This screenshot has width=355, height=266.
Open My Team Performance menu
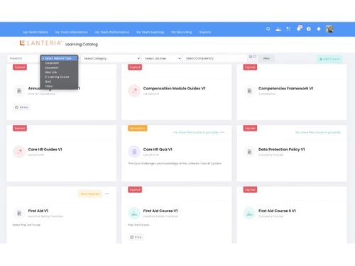(x=112, y=32)
